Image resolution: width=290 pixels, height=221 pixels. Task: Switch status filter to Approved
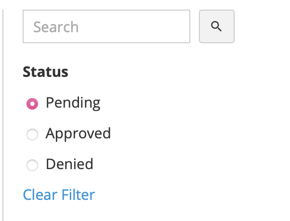click(x=32, y=135)
